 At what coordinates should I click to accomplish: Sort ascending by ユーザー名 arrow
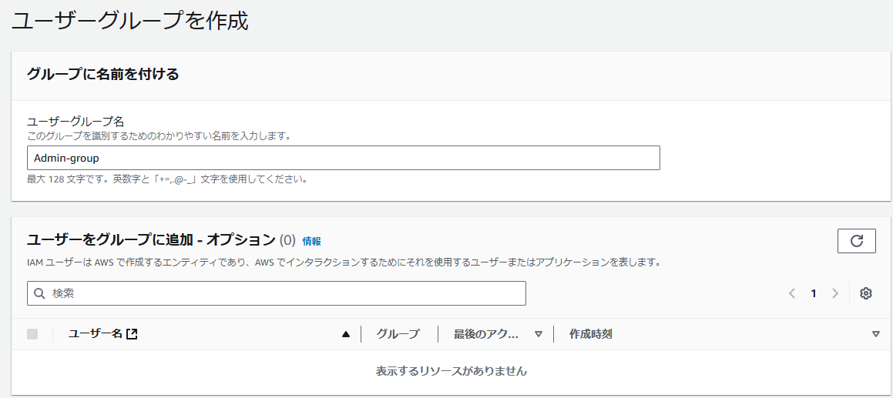345,334
